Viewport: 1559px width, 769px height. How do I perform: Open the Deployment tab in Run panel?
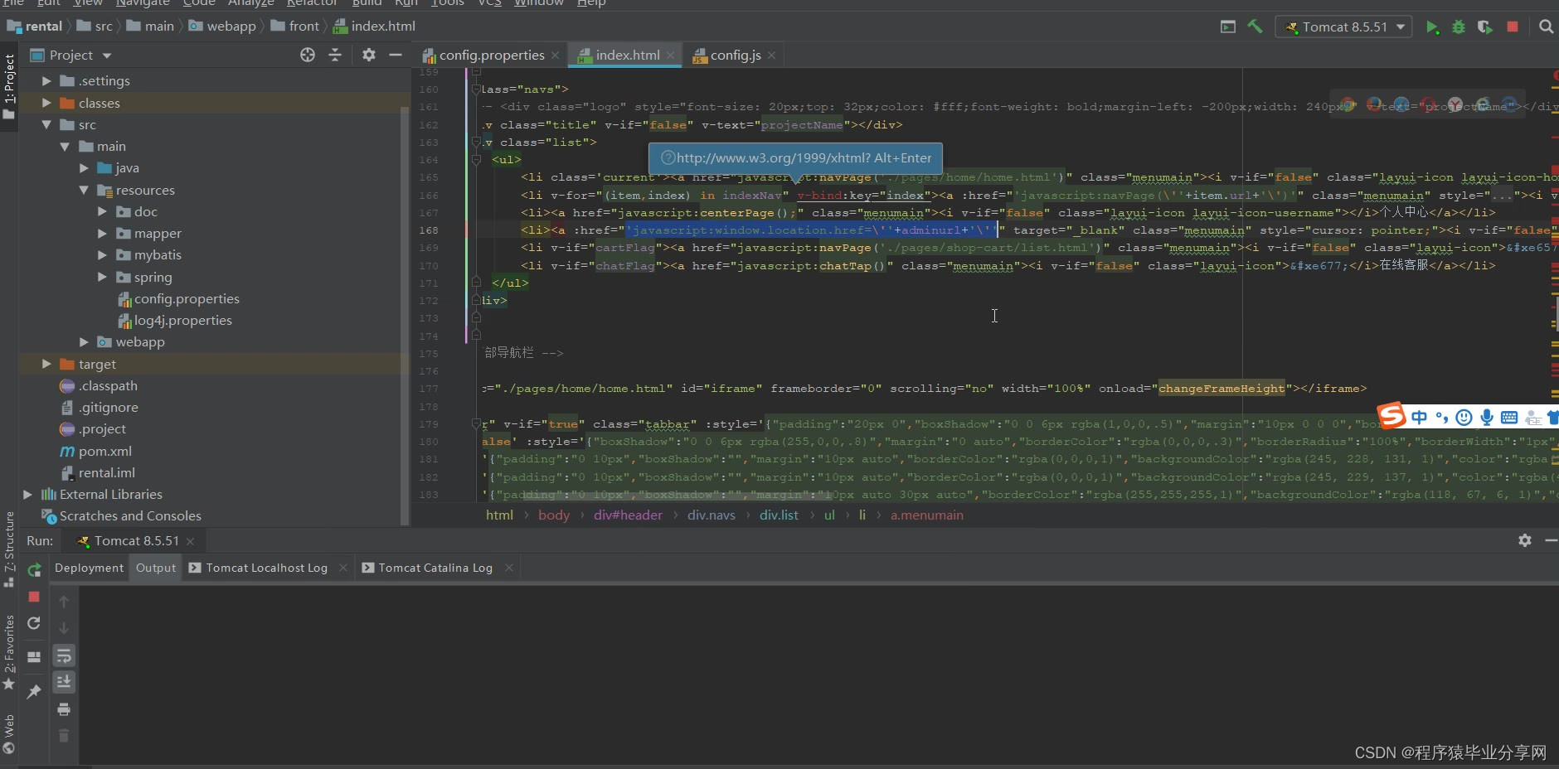pos(89,568)
